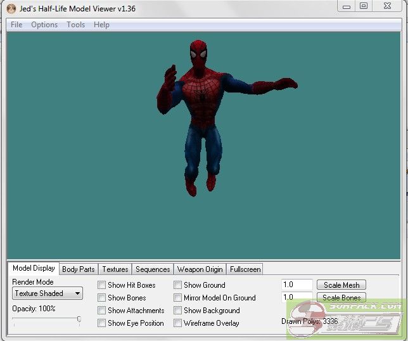Image resolution: width=408 pixels, height=341 pixels.
Task: Minimize the Model Viewer window
Action: point(347,6)
